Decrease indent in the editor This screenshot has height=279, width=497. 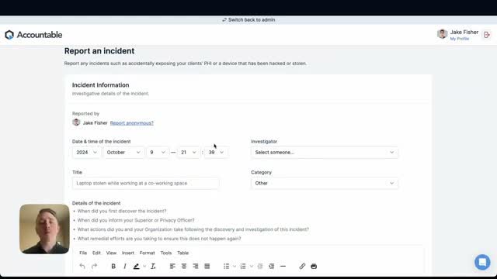point(260,267)
